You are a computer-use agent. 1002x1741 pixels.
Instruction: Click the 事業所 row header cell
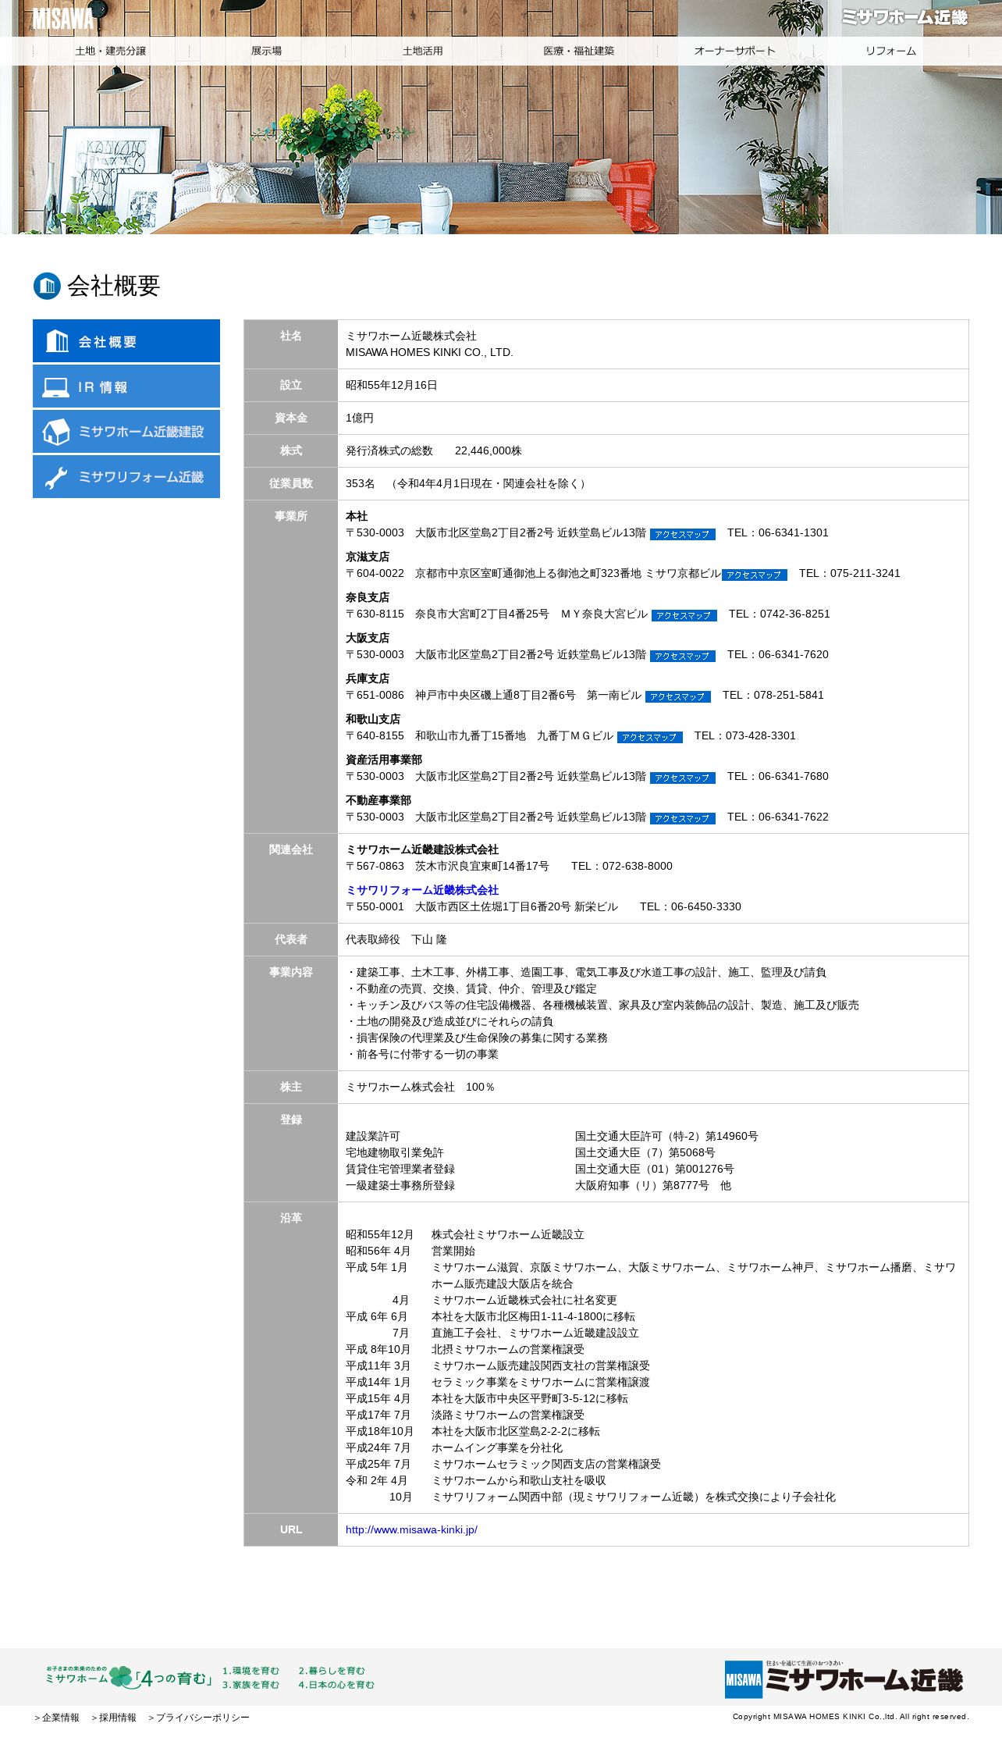point(291,667)
